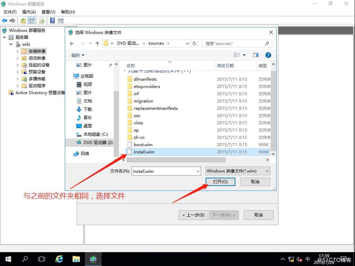Click the Chinese IME indicator
The image size is (355, 266).
(x=308, y=259)
